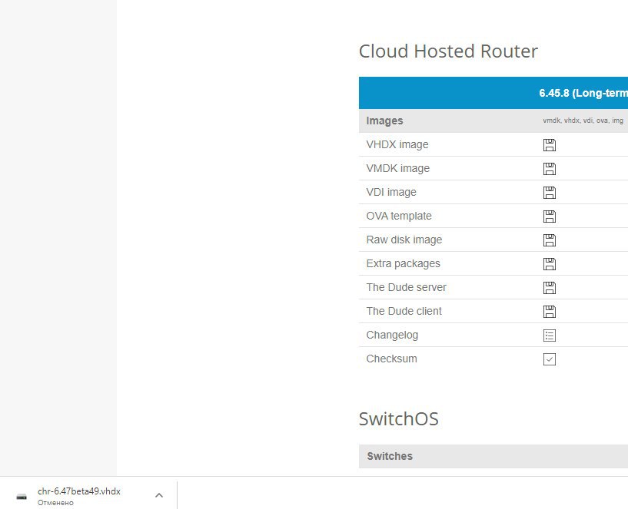Click the disk file icon in the download bar

22,497
